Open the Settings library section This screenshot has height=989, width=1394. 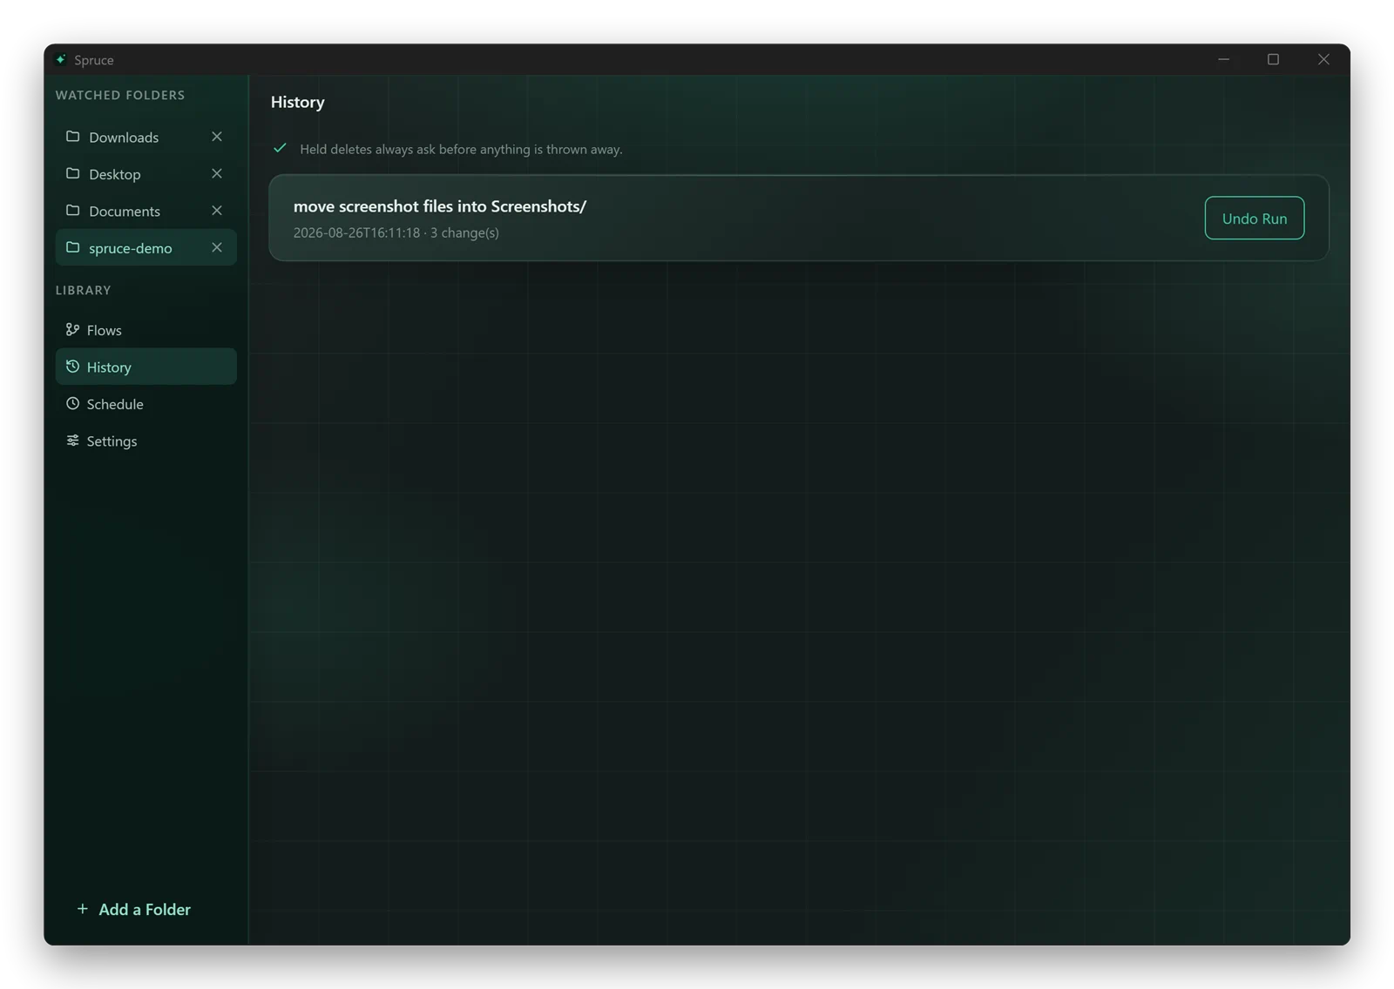tap(145, 441)
